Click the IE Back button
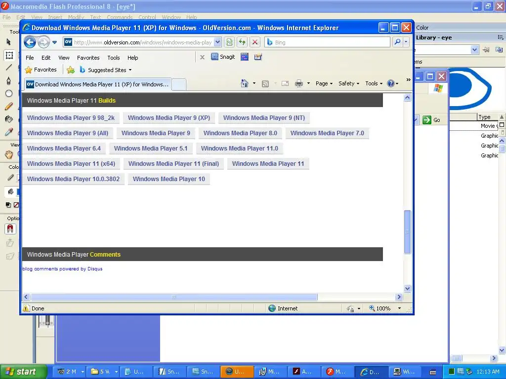506x379 pixels. (x=30, y=42)
